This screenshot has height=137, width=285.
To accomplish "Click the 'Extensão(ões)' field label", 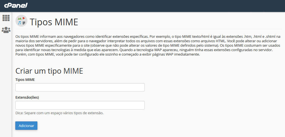I will click(27, 98).
